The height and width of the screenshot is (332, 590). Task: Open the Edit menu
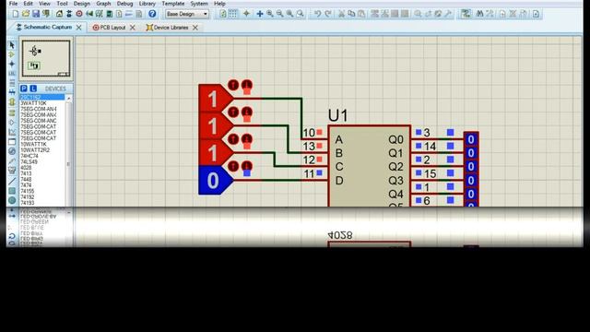[29, 4]
